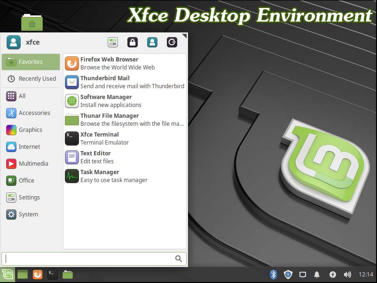Open file manager from panel launcher
This screenshot has width=377, height=283.
point(68,275)
